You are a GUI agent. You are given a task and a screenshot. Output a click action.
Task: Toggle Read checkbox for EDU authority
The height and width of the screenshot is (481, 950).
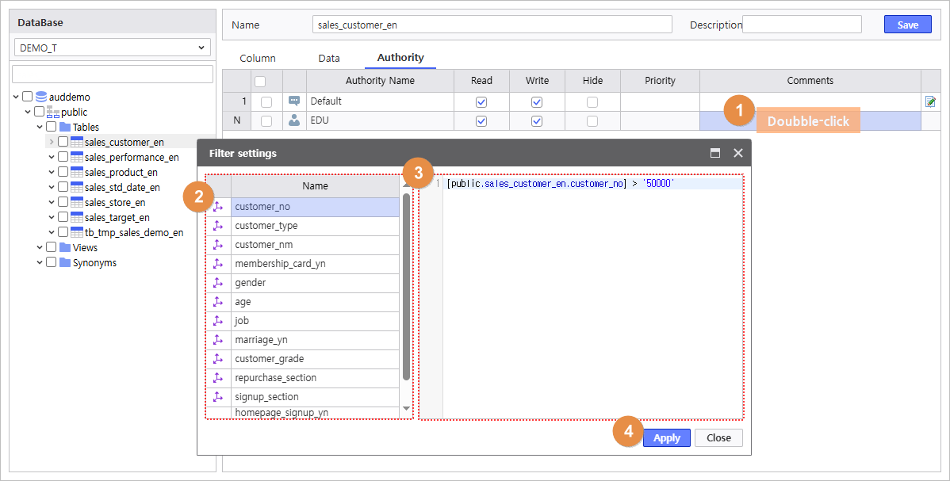coord(481,121)
